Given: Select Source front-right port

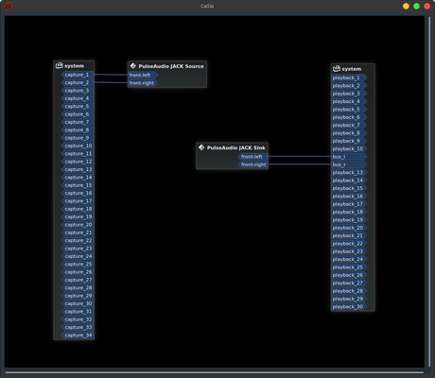Looking at the screenshot, I should [143, 83].
